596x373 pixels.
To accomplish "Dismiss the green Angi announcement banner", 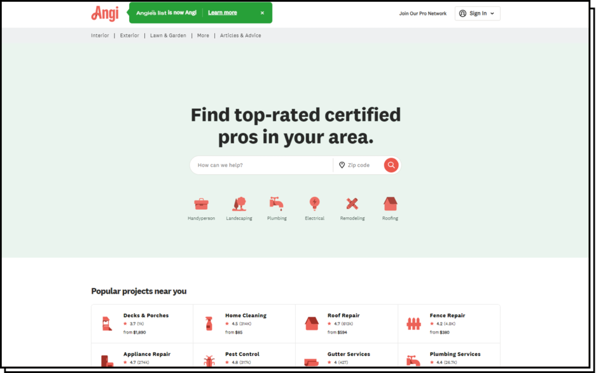I will [x=262, y=13].
